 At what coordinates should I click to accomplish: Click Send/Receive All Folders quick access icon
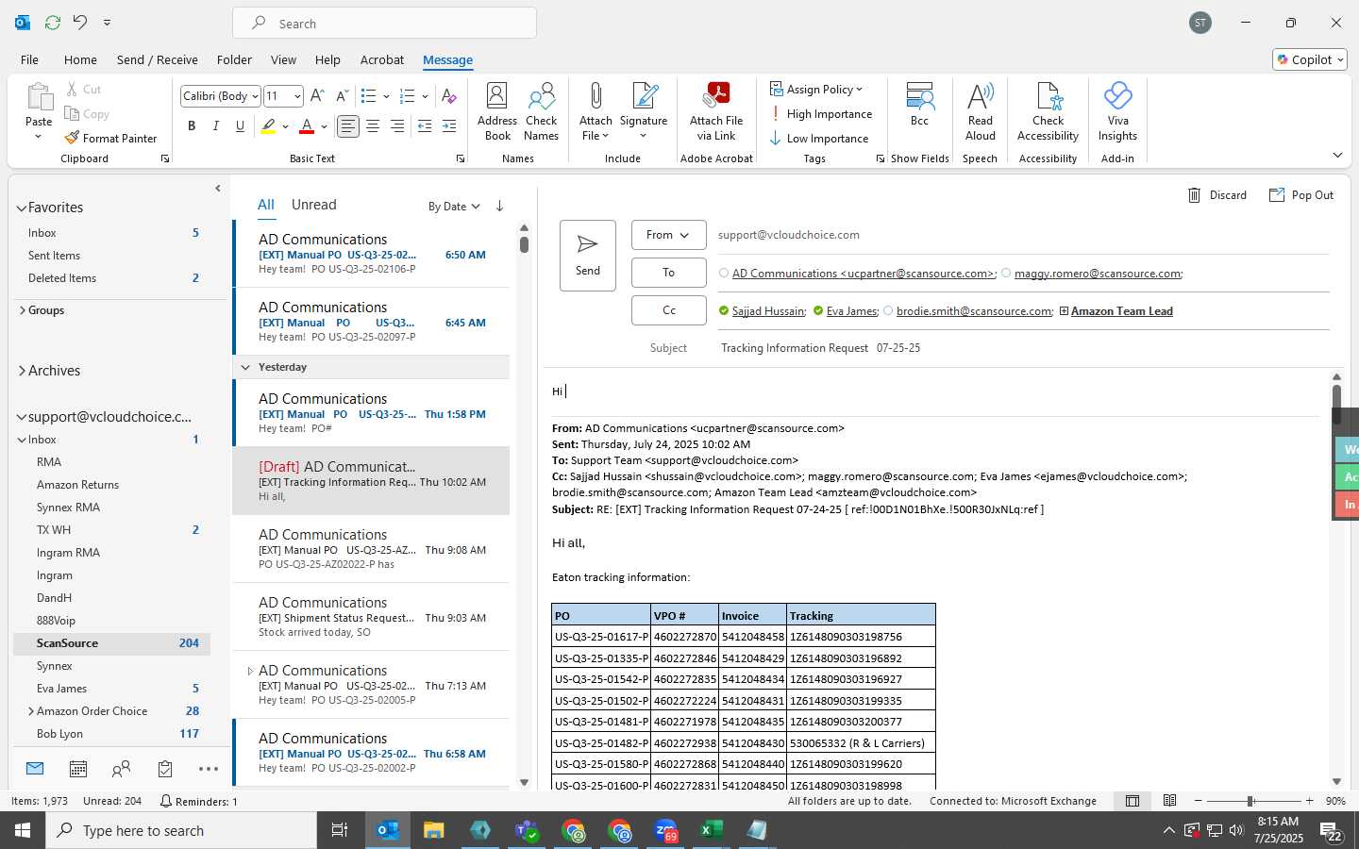[x=53, y=22]
